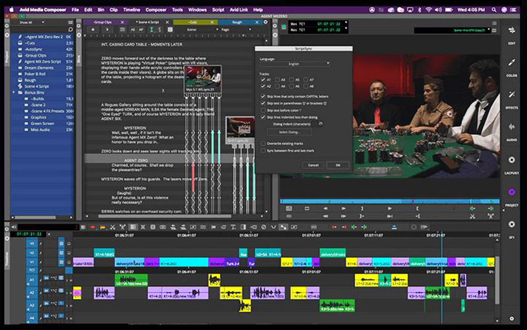Open the Timeline menu
Screen dimensions: 527x330
(x=131, y=10)
